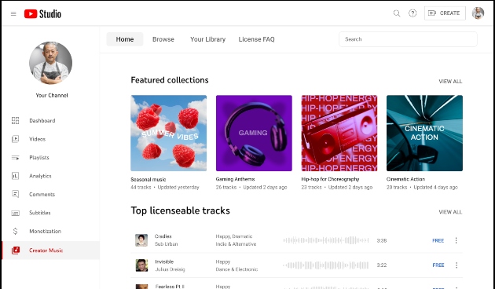Click the 3:22 duration of Invisible

point(382,265)
